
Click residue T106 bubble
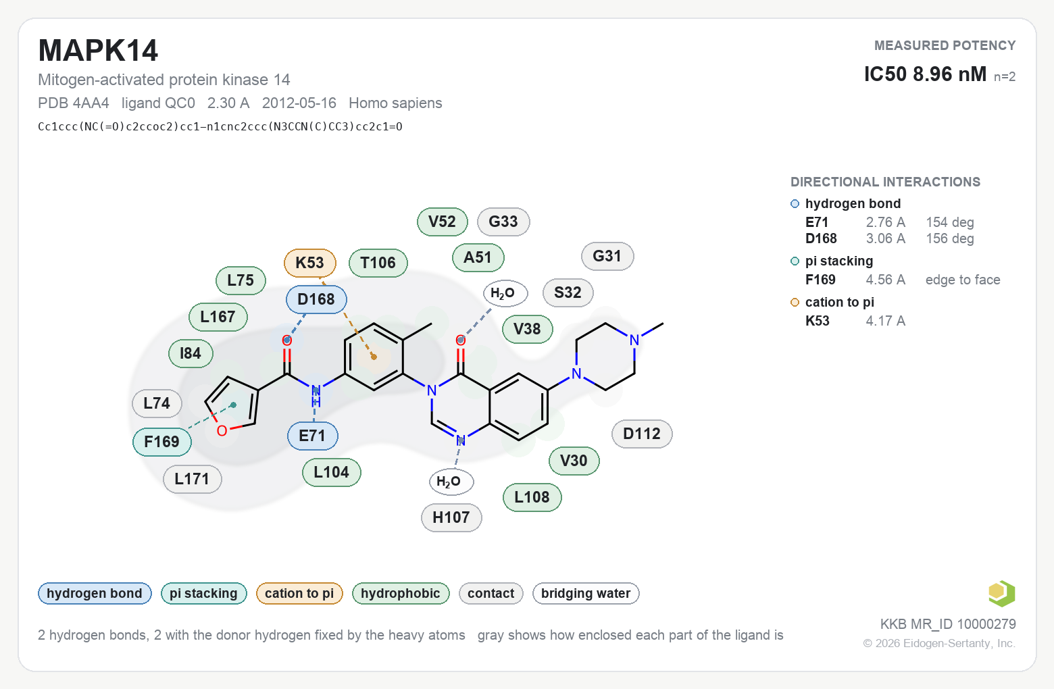(x=378, y=263)
